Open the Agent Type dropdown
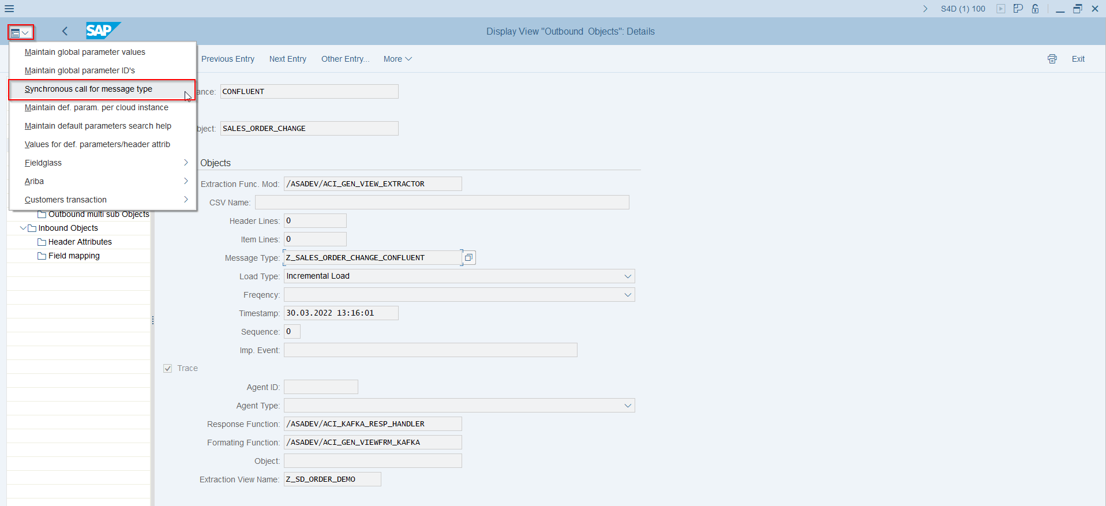 (628, 406)
